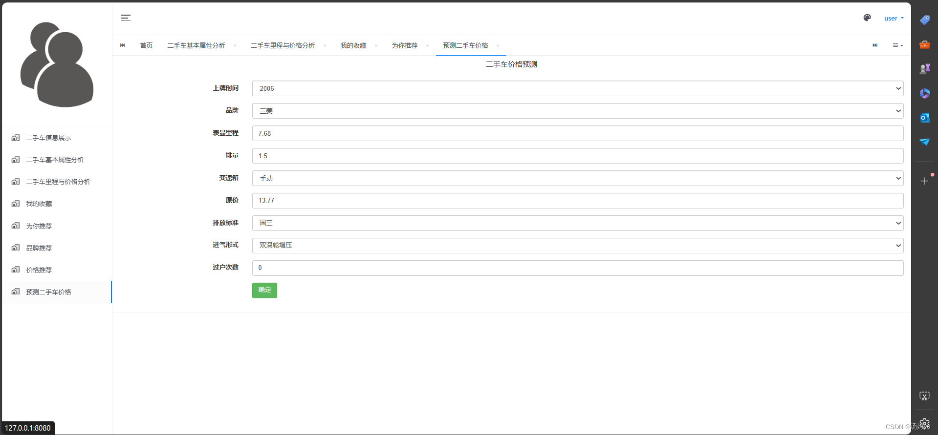Open the chess pieces games icon in browser sidebar

(925, 69)
